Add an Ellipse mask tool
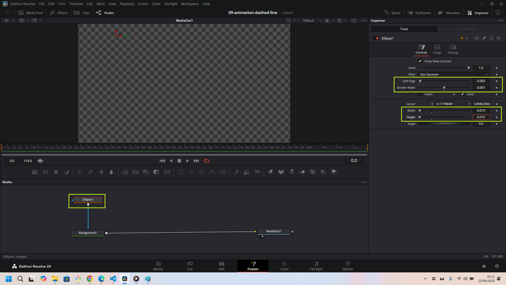The width and height of the screenshot is (506, 285). tap(191, 172)
